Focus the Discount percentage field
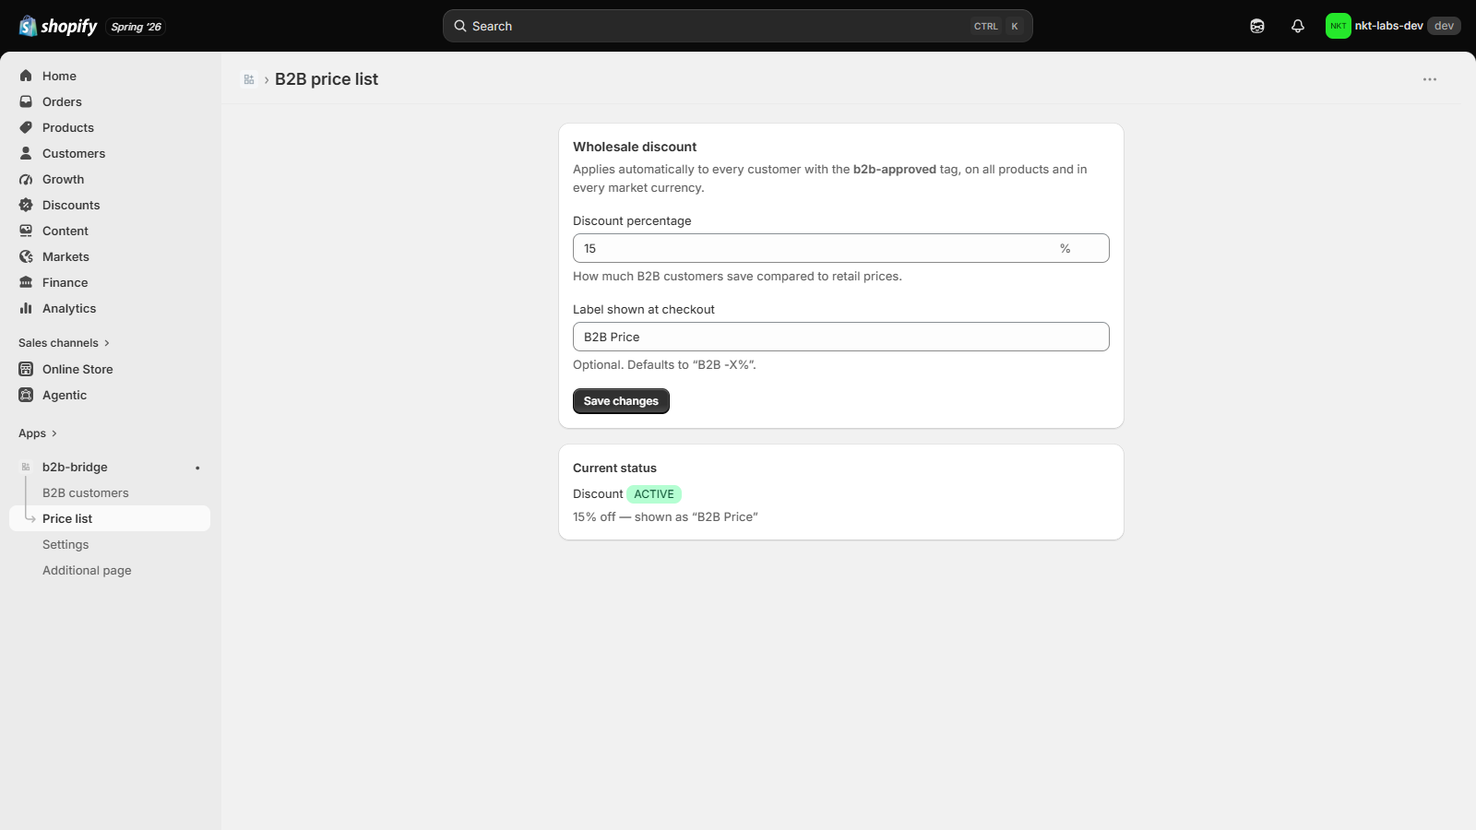The height and width of the screenshot is (830, 1476). coord(840,248)
